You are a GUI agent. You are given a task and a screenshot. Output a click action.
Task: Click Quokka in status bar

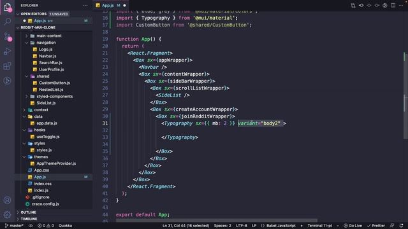click(65, 226)
